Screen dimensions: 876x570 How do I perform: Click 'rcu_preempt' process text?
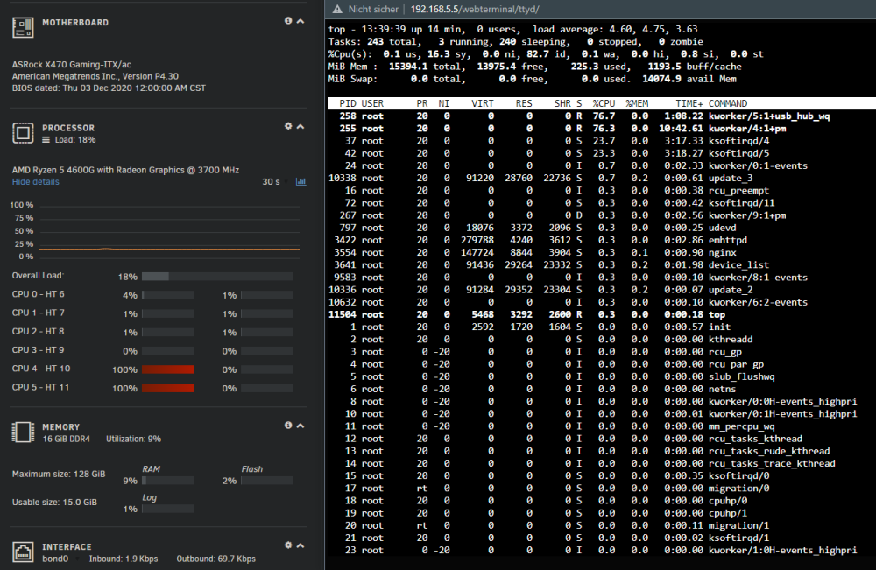pyautogui.click(x=738, y=190)
